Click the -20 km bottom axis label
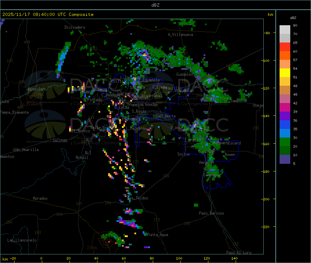This screenshot has width=311, height=263. click(x=13, y=258)
